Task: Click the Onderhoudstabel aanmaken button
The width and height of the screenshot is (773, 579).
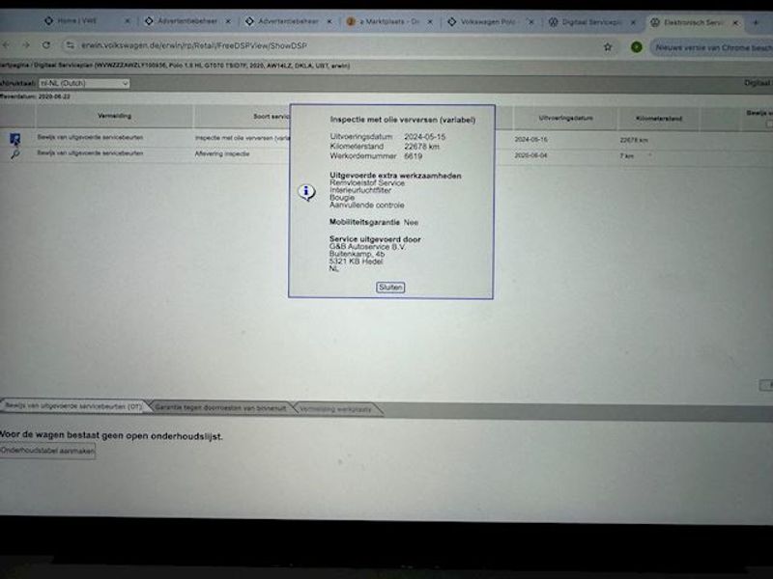Action: coord(48,452)
